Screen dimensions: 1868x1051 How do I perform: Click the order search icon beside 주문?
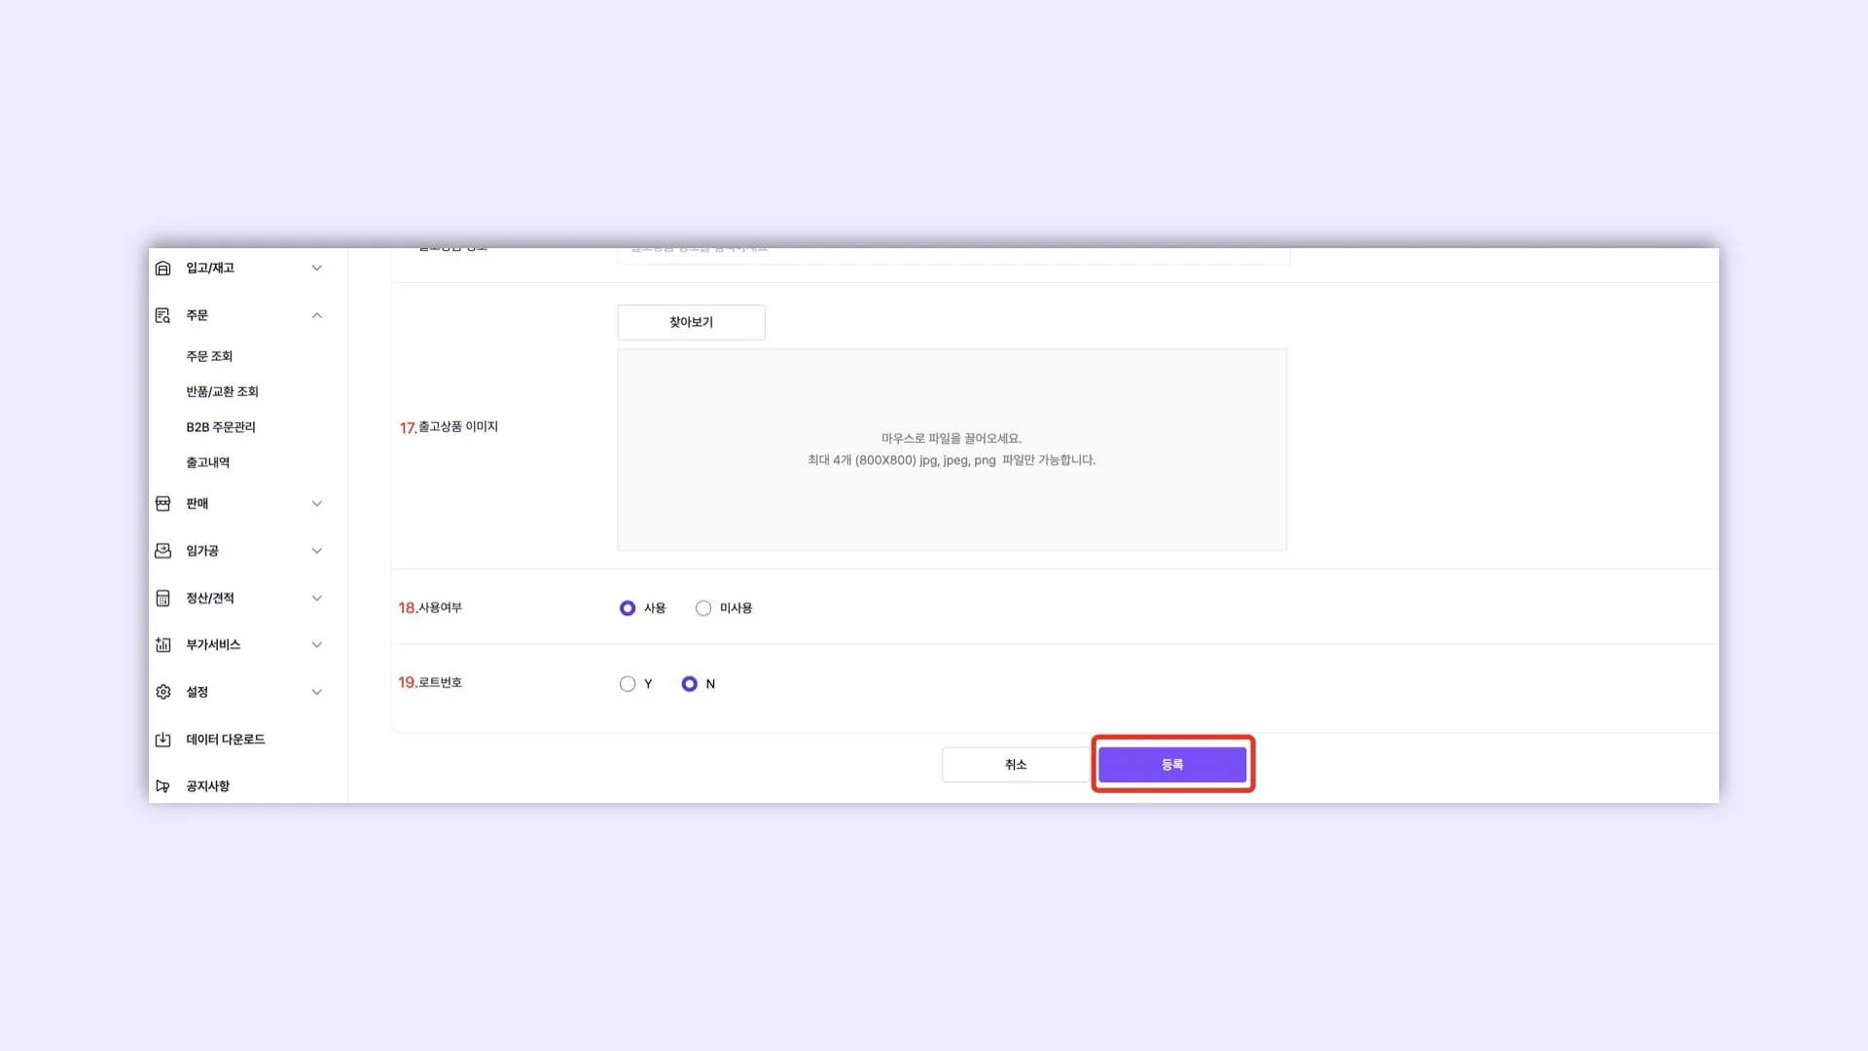[162, 315]
